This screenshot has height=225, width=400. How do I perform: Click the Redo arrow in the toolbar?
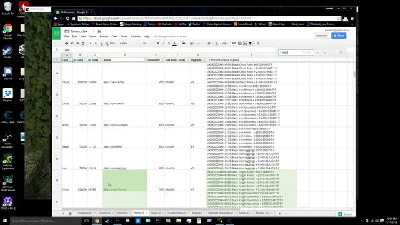(77, 44)
